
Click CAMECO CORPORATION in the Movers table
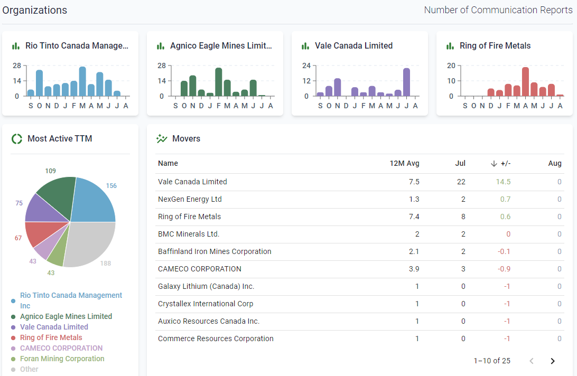tap(199, 269)
